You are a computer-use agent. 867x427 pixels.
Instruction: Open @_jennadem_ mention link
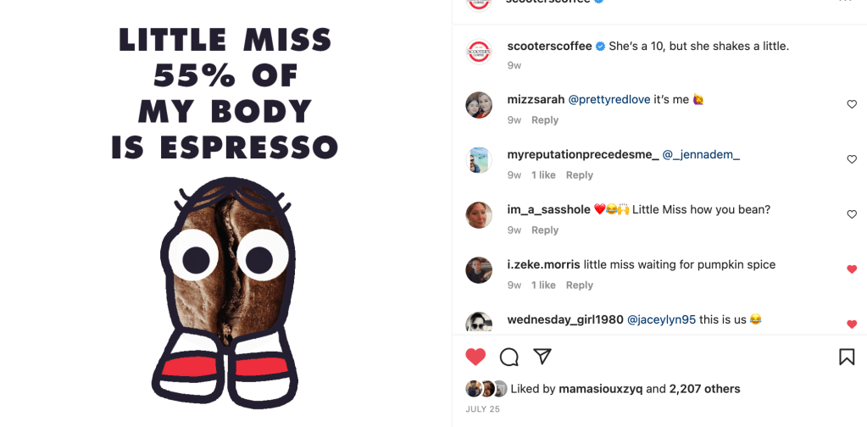point(701,155)
